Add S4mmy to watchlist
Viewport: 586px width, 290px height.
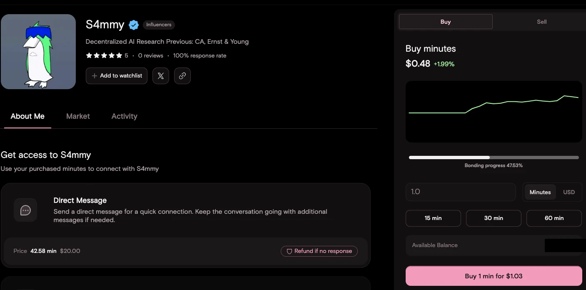pos(117,76)
